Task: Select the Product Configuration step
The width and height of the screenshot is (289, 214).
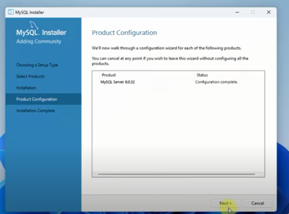Action: pos(43,99)
